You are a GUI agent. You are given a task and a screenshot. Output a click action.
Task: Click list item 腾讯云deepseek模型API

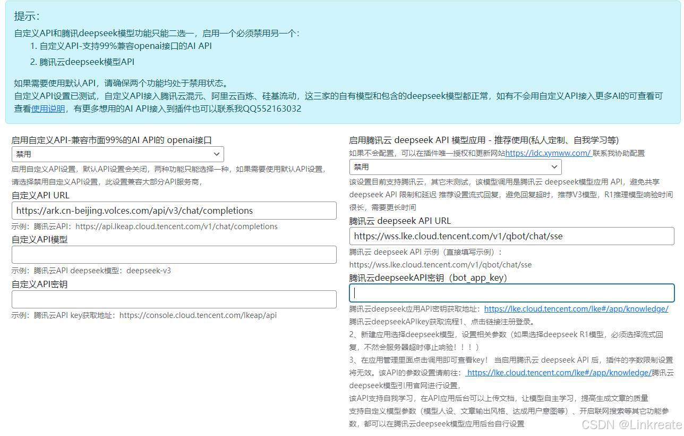[x=87, y=62]
